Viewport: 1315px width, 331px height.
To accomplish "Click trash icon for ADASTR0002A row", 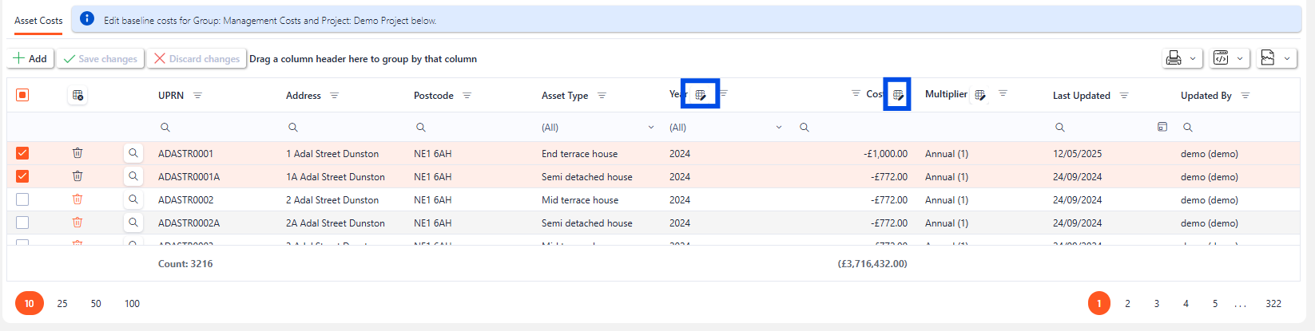I will click(x=77, y=223).
